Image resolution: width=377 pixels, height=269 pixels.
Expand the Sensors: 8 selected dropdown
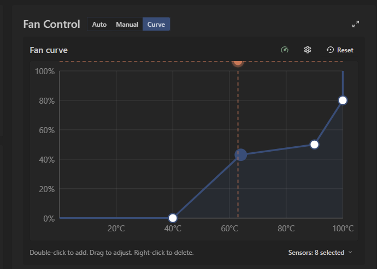(320, 253)
